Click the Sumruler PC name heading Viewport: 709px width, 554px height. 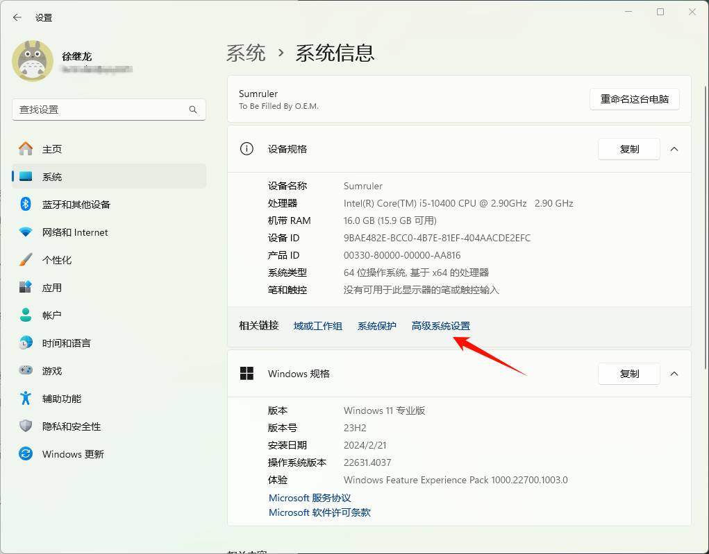coord(258,94)
